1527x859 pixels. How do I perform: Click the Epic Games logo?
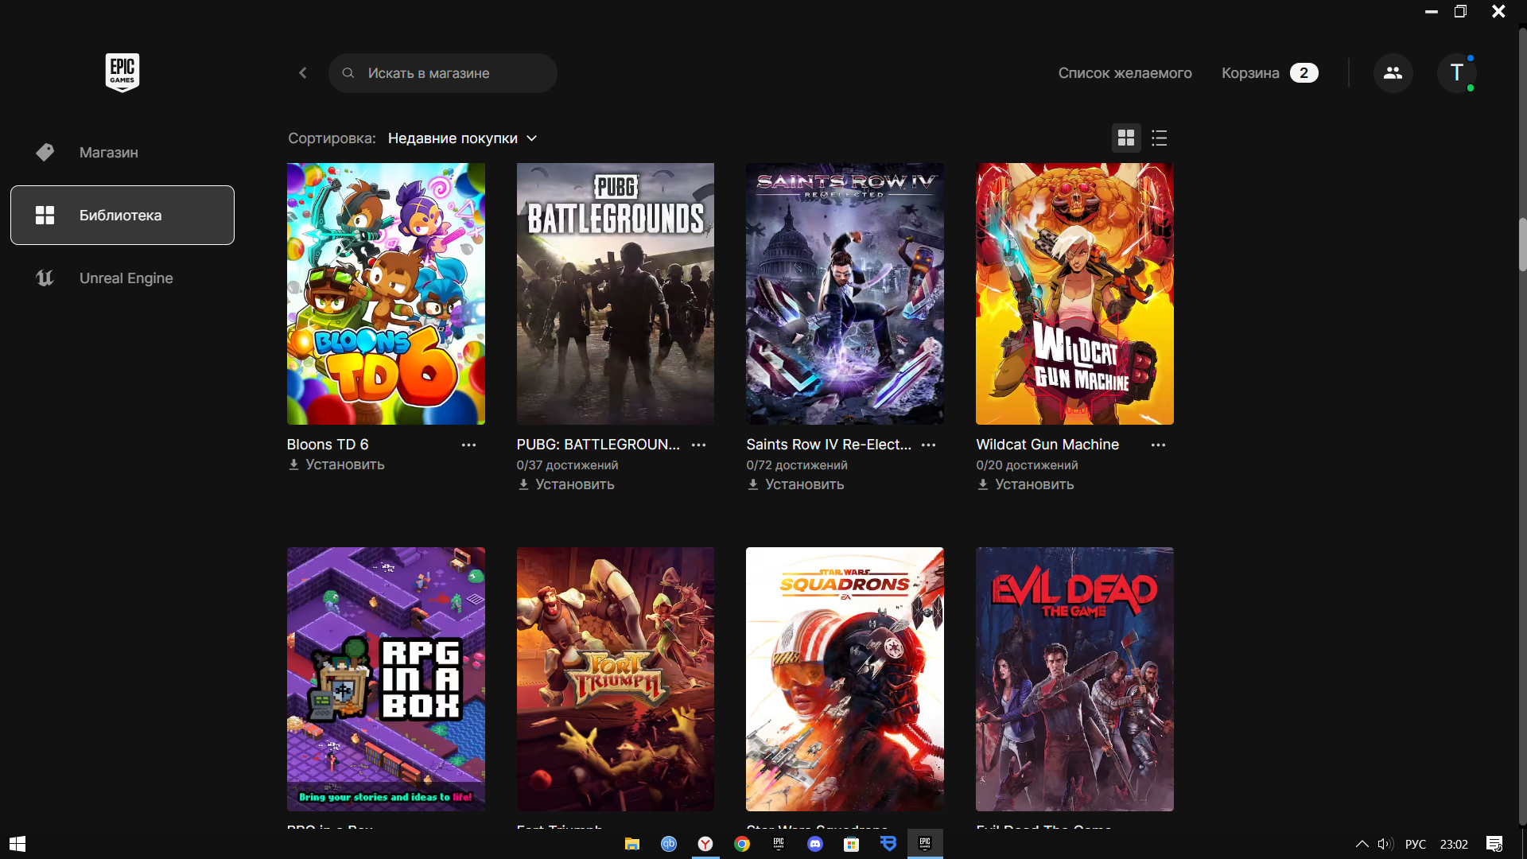122,72
